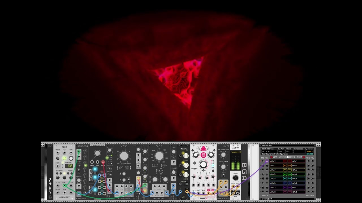This screenshot has height=203, width=362.
Task: Click the left /ch/5 address field
Action: (276, 179)
